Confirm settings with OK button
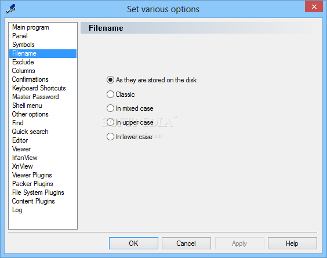Viewport: 327px width, 258px height. click(x=133, y=243)
